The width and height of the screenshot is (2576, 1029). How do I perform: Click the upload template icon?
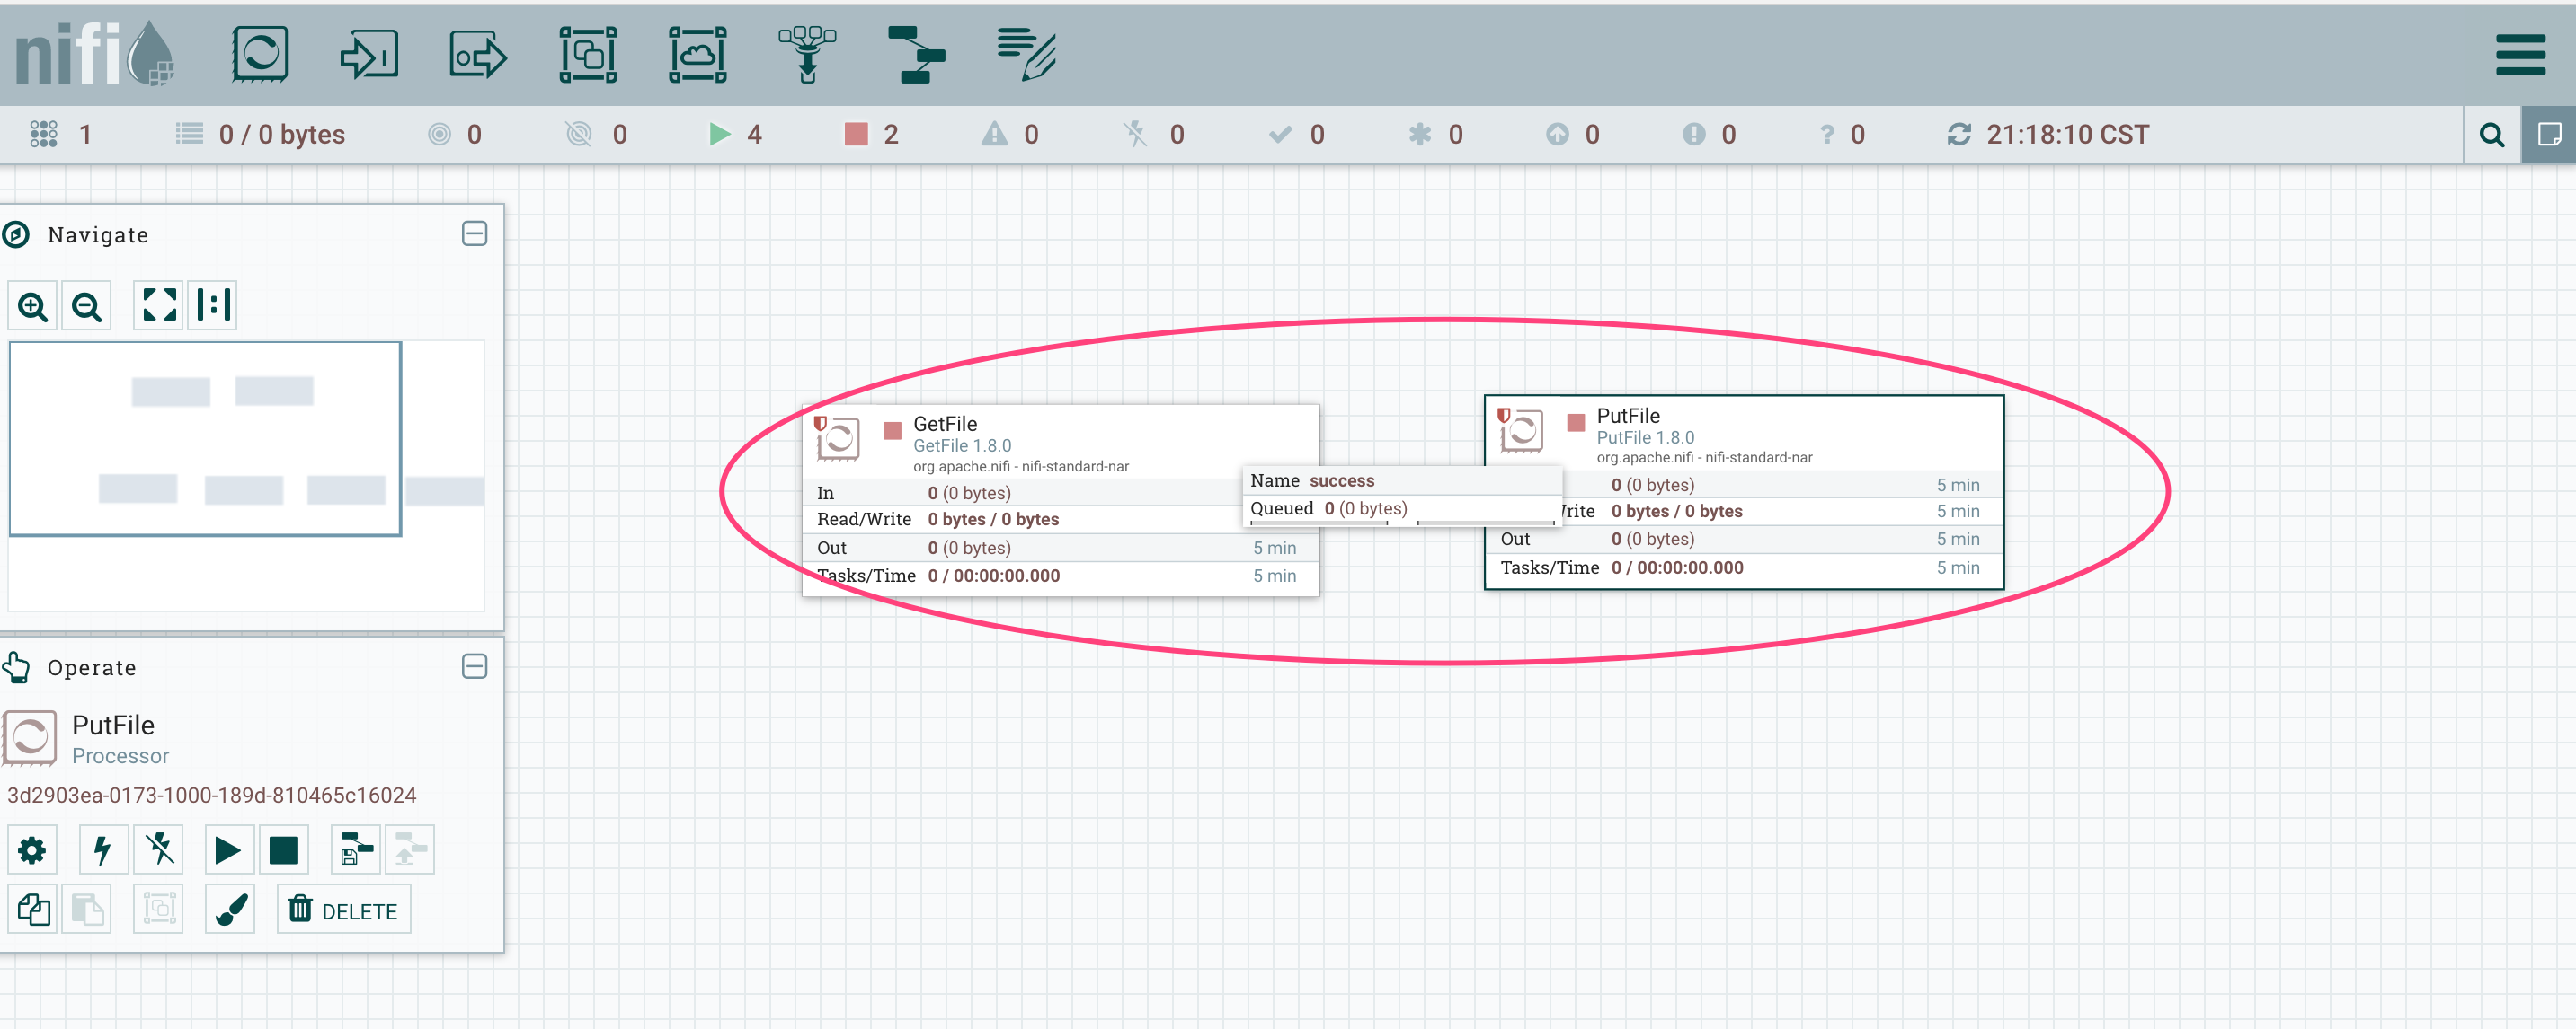(x=410, y=850)
